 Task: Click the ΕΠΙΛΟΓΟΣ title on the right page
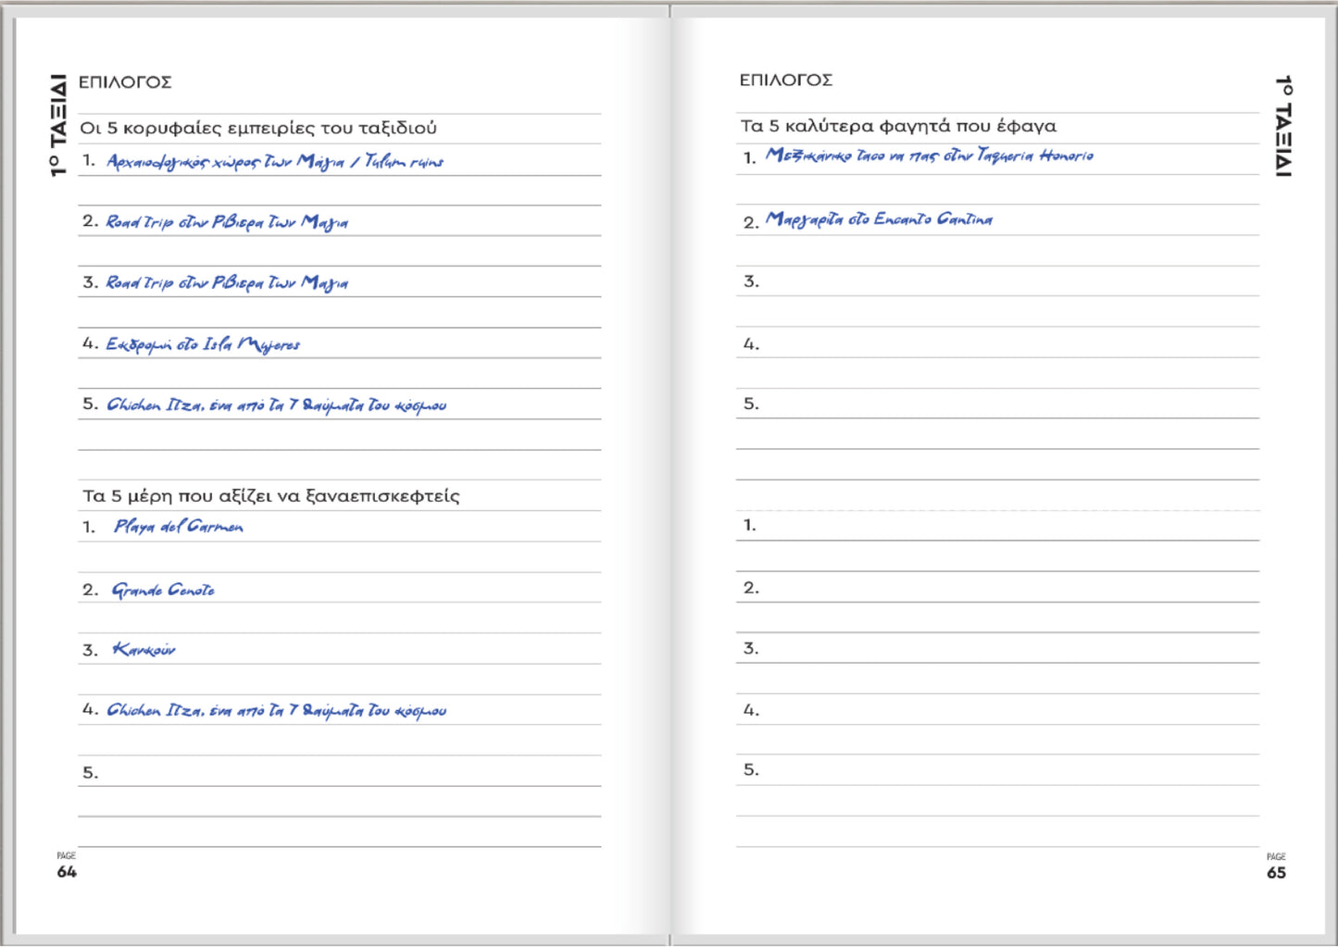[x=785, y=81]
